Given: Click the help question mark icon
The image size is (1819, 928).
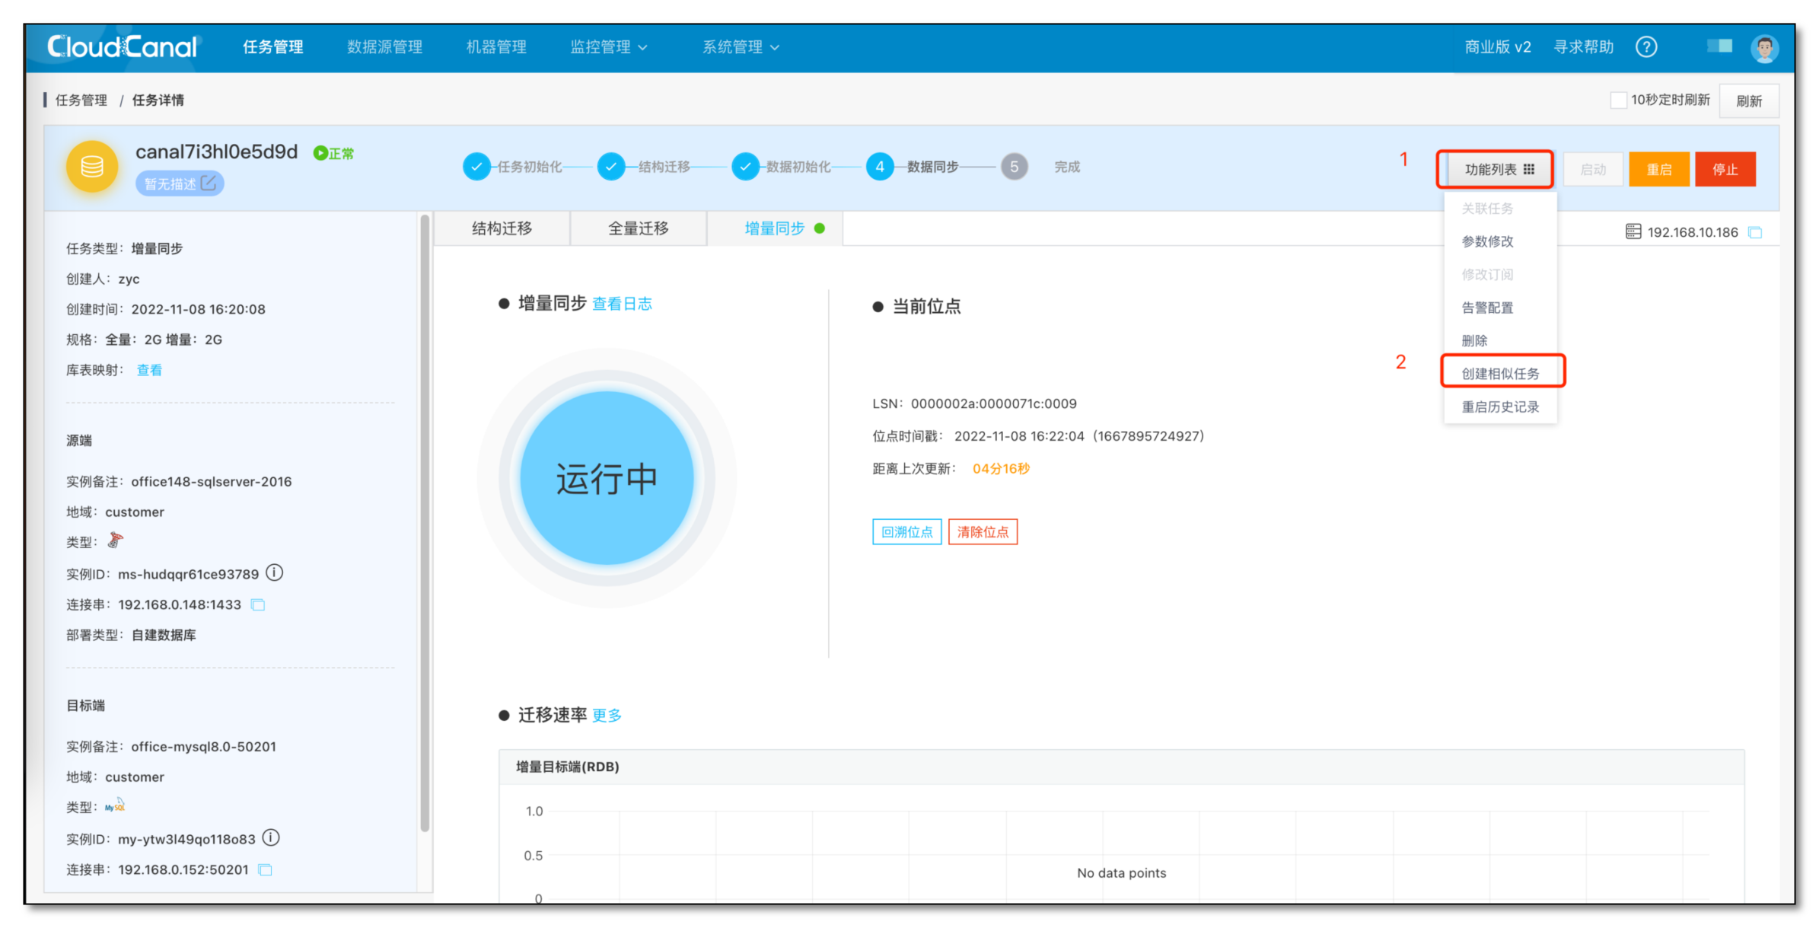Looking at the screenshot, I should [1646, 47].
